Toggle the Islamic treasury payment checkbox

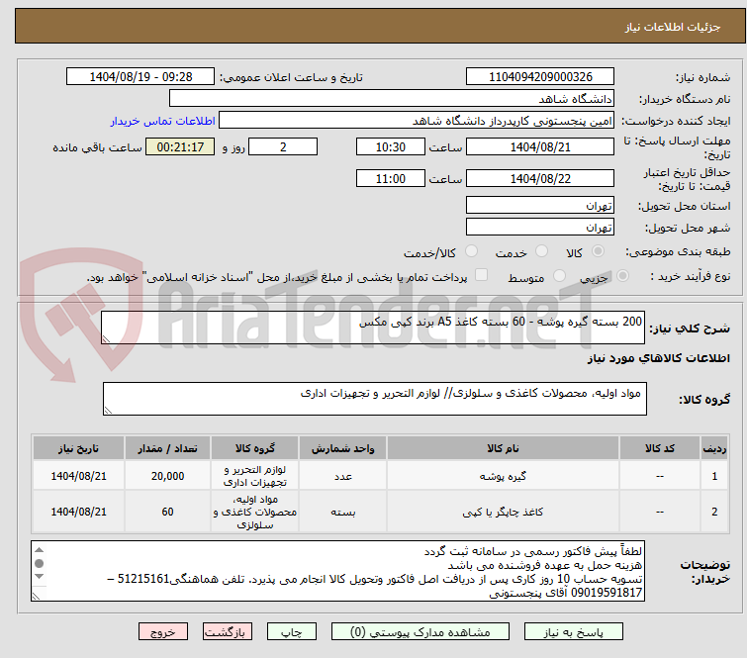(481, 275)
